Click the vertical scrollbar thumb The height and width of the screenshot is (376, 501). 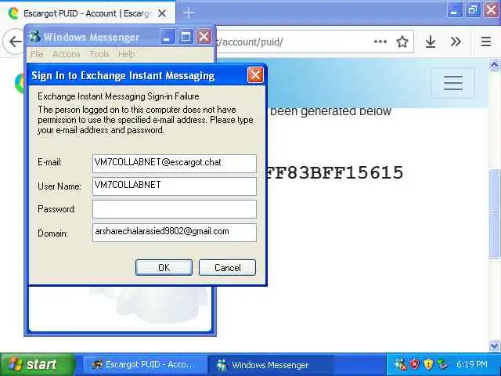coord(494,213)
